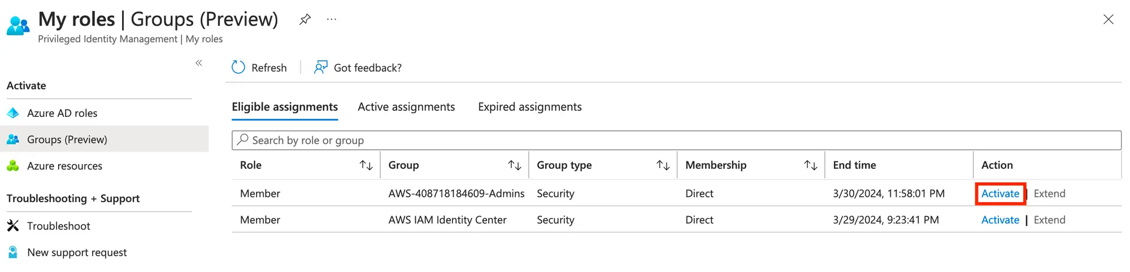Collapse the left sidebar with double chevron

pos(199,63)
